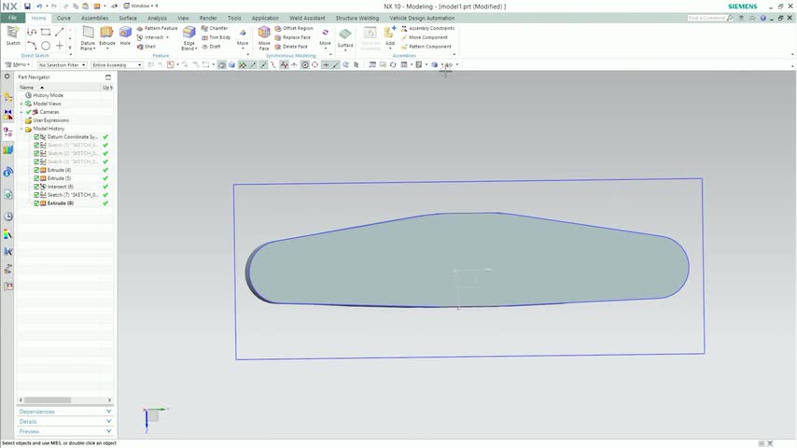Uncheck Extrude (4) feature checkbox
The width and height of the screenshot is (797, 448).
pos(36,170)
